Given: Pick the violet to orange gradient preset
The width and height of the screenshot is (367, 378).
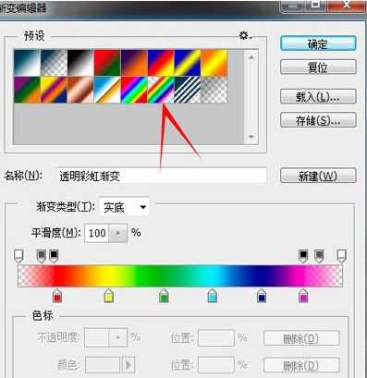Looking at the screenshot, I should [134, 63].
